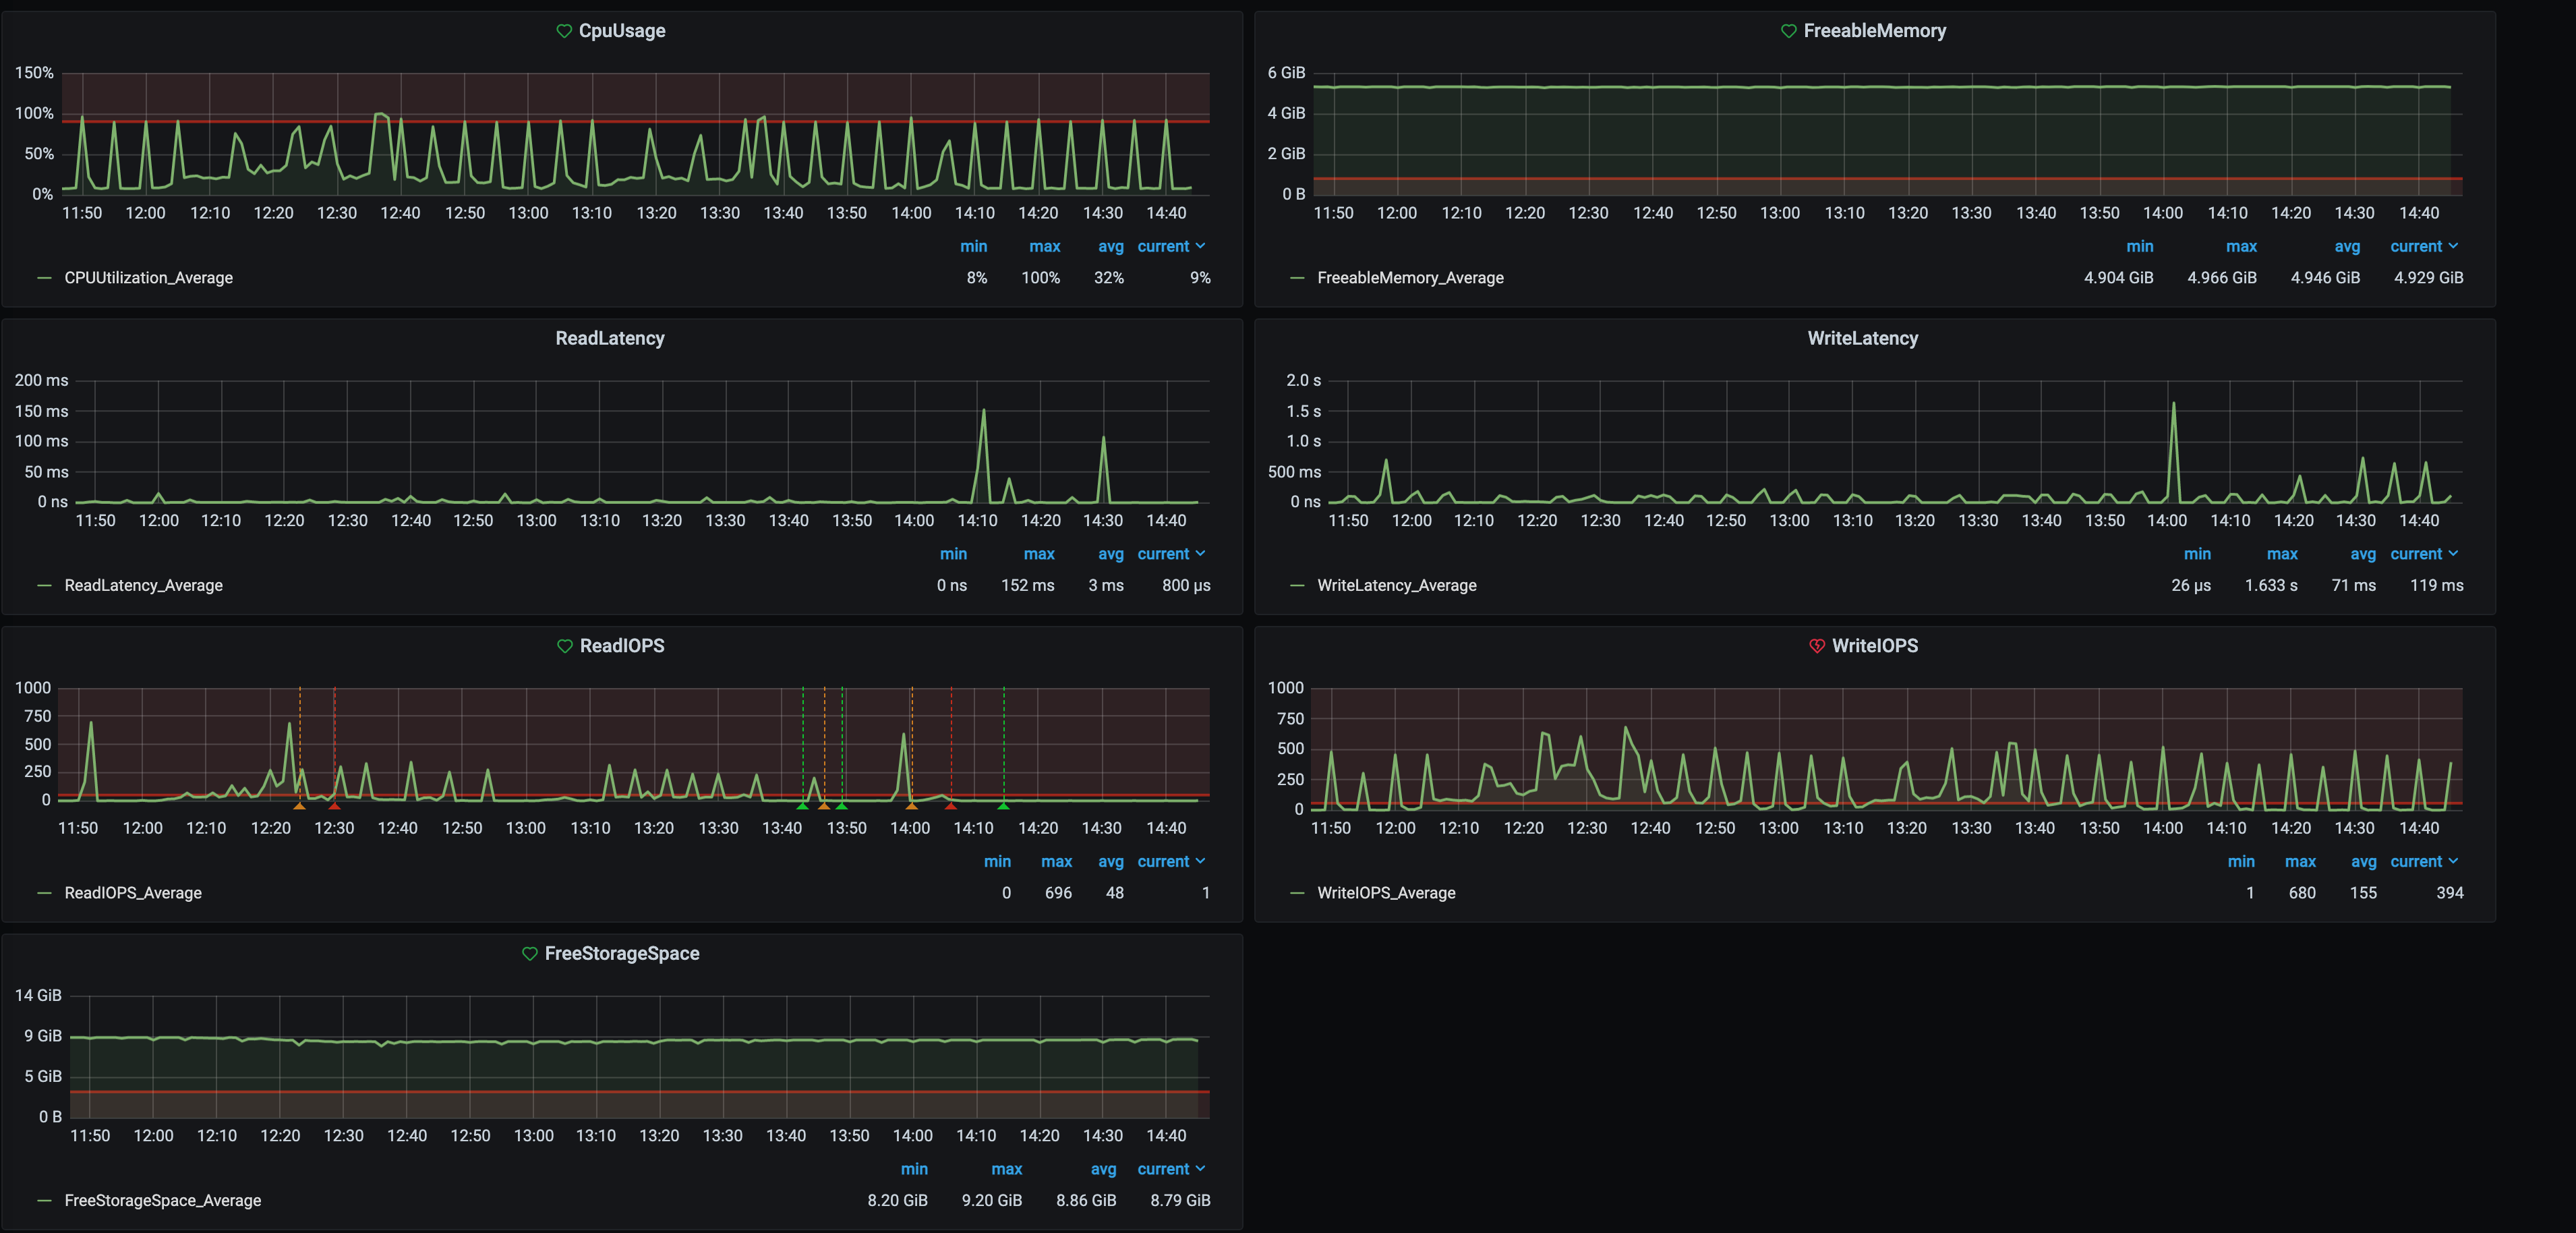The image size is (2576, 1233).
Task: Click orange annotation marker near 12:25 in ReadIOPS
Action: tap(299, 806)
